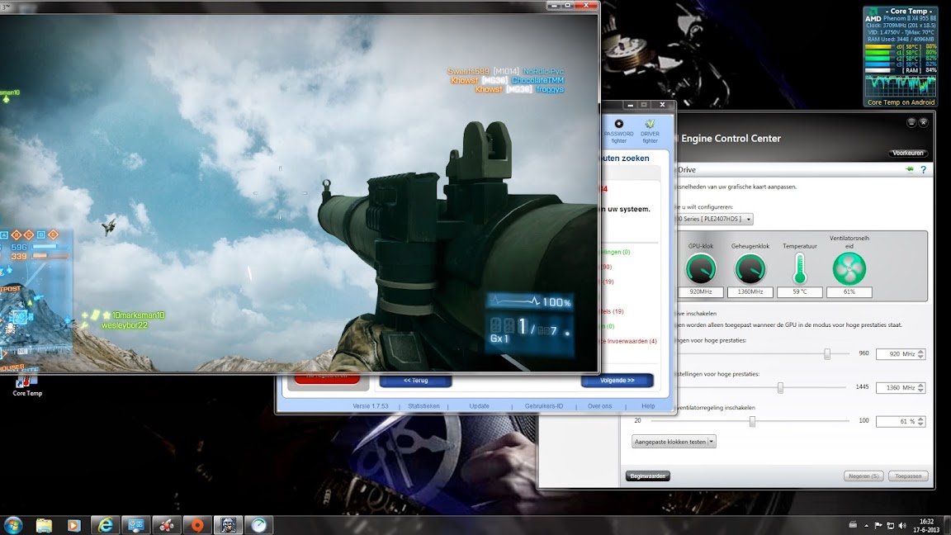Click the Core Temp on Android link
Viewport: 951px width, 535px height.
pyautogui.click(x=901, y=102)
